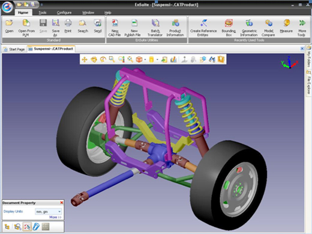Screen dimensions: 312x234
Task: Click the binoculars icon in view toolbar
Action: click(x=212, y=60)
